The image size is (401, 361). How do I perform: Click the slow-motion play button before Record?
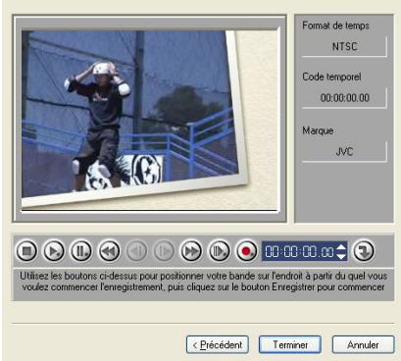pyautogui.click(x=219, y=251)
